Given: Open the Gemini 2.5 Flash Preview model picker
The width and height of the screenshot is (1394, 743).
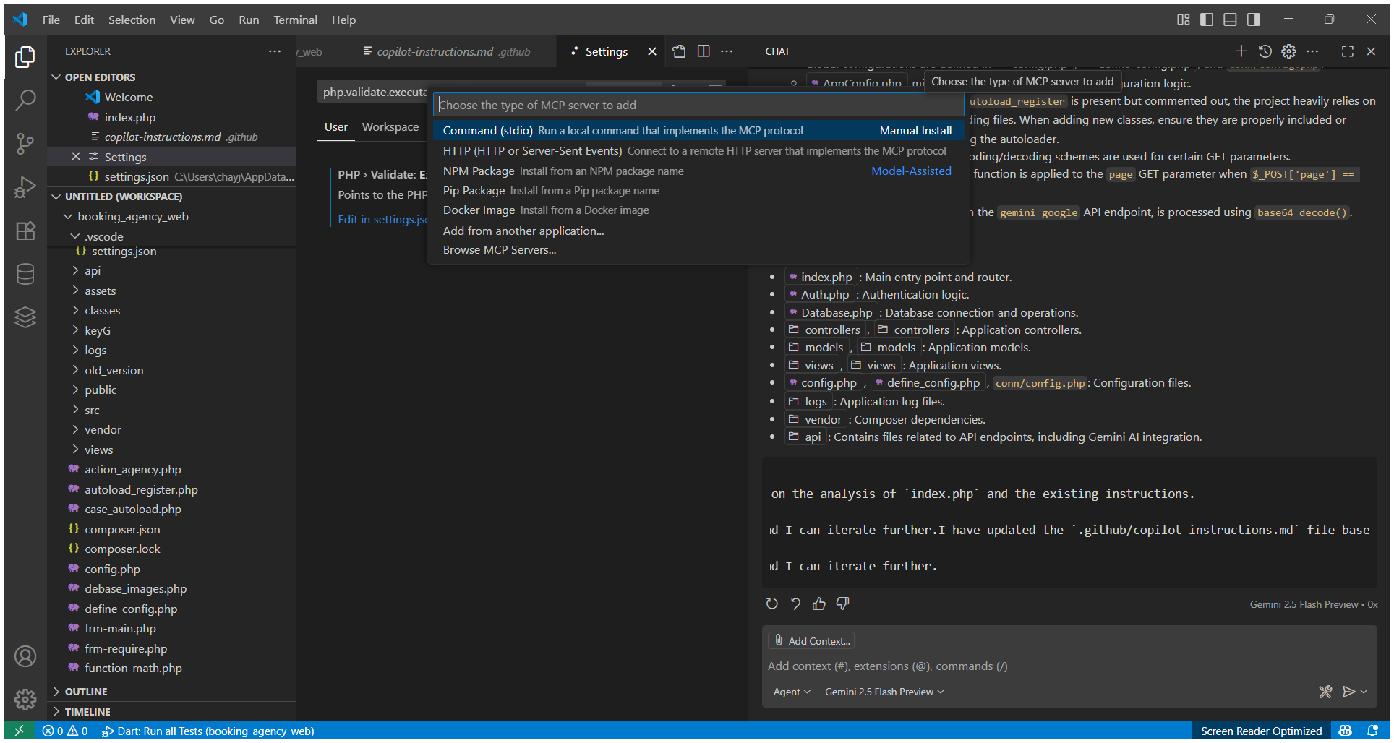Looking at the screenshot, I should [x=884, y=692].
